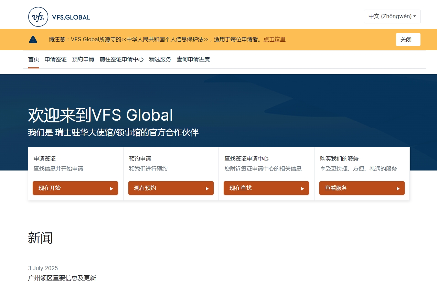437x286 pixels.
Task: Select 前往签证申请中心 in the navigation
Action: coord(121,59)
